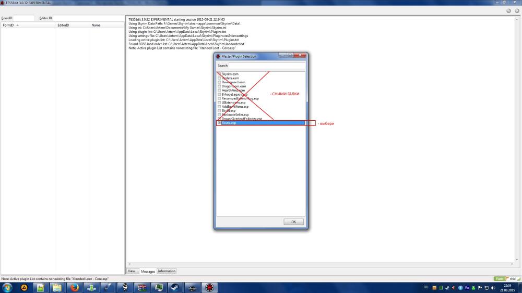The width and height of the screenshot is (522, 293).
Task: Switch to TES5Edit taskbar button
Action: pos(209,287)
